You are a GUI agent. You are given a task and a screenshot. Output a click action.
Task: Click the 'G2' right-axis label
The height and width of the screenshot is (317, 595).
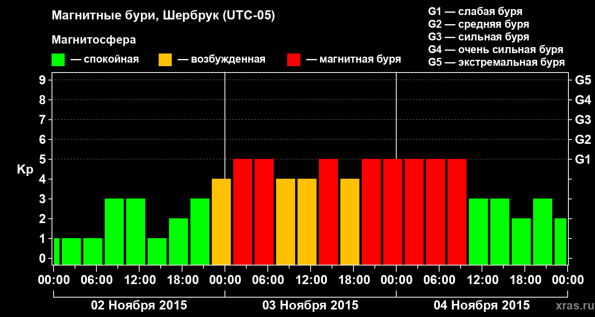[x=583, y=139]
